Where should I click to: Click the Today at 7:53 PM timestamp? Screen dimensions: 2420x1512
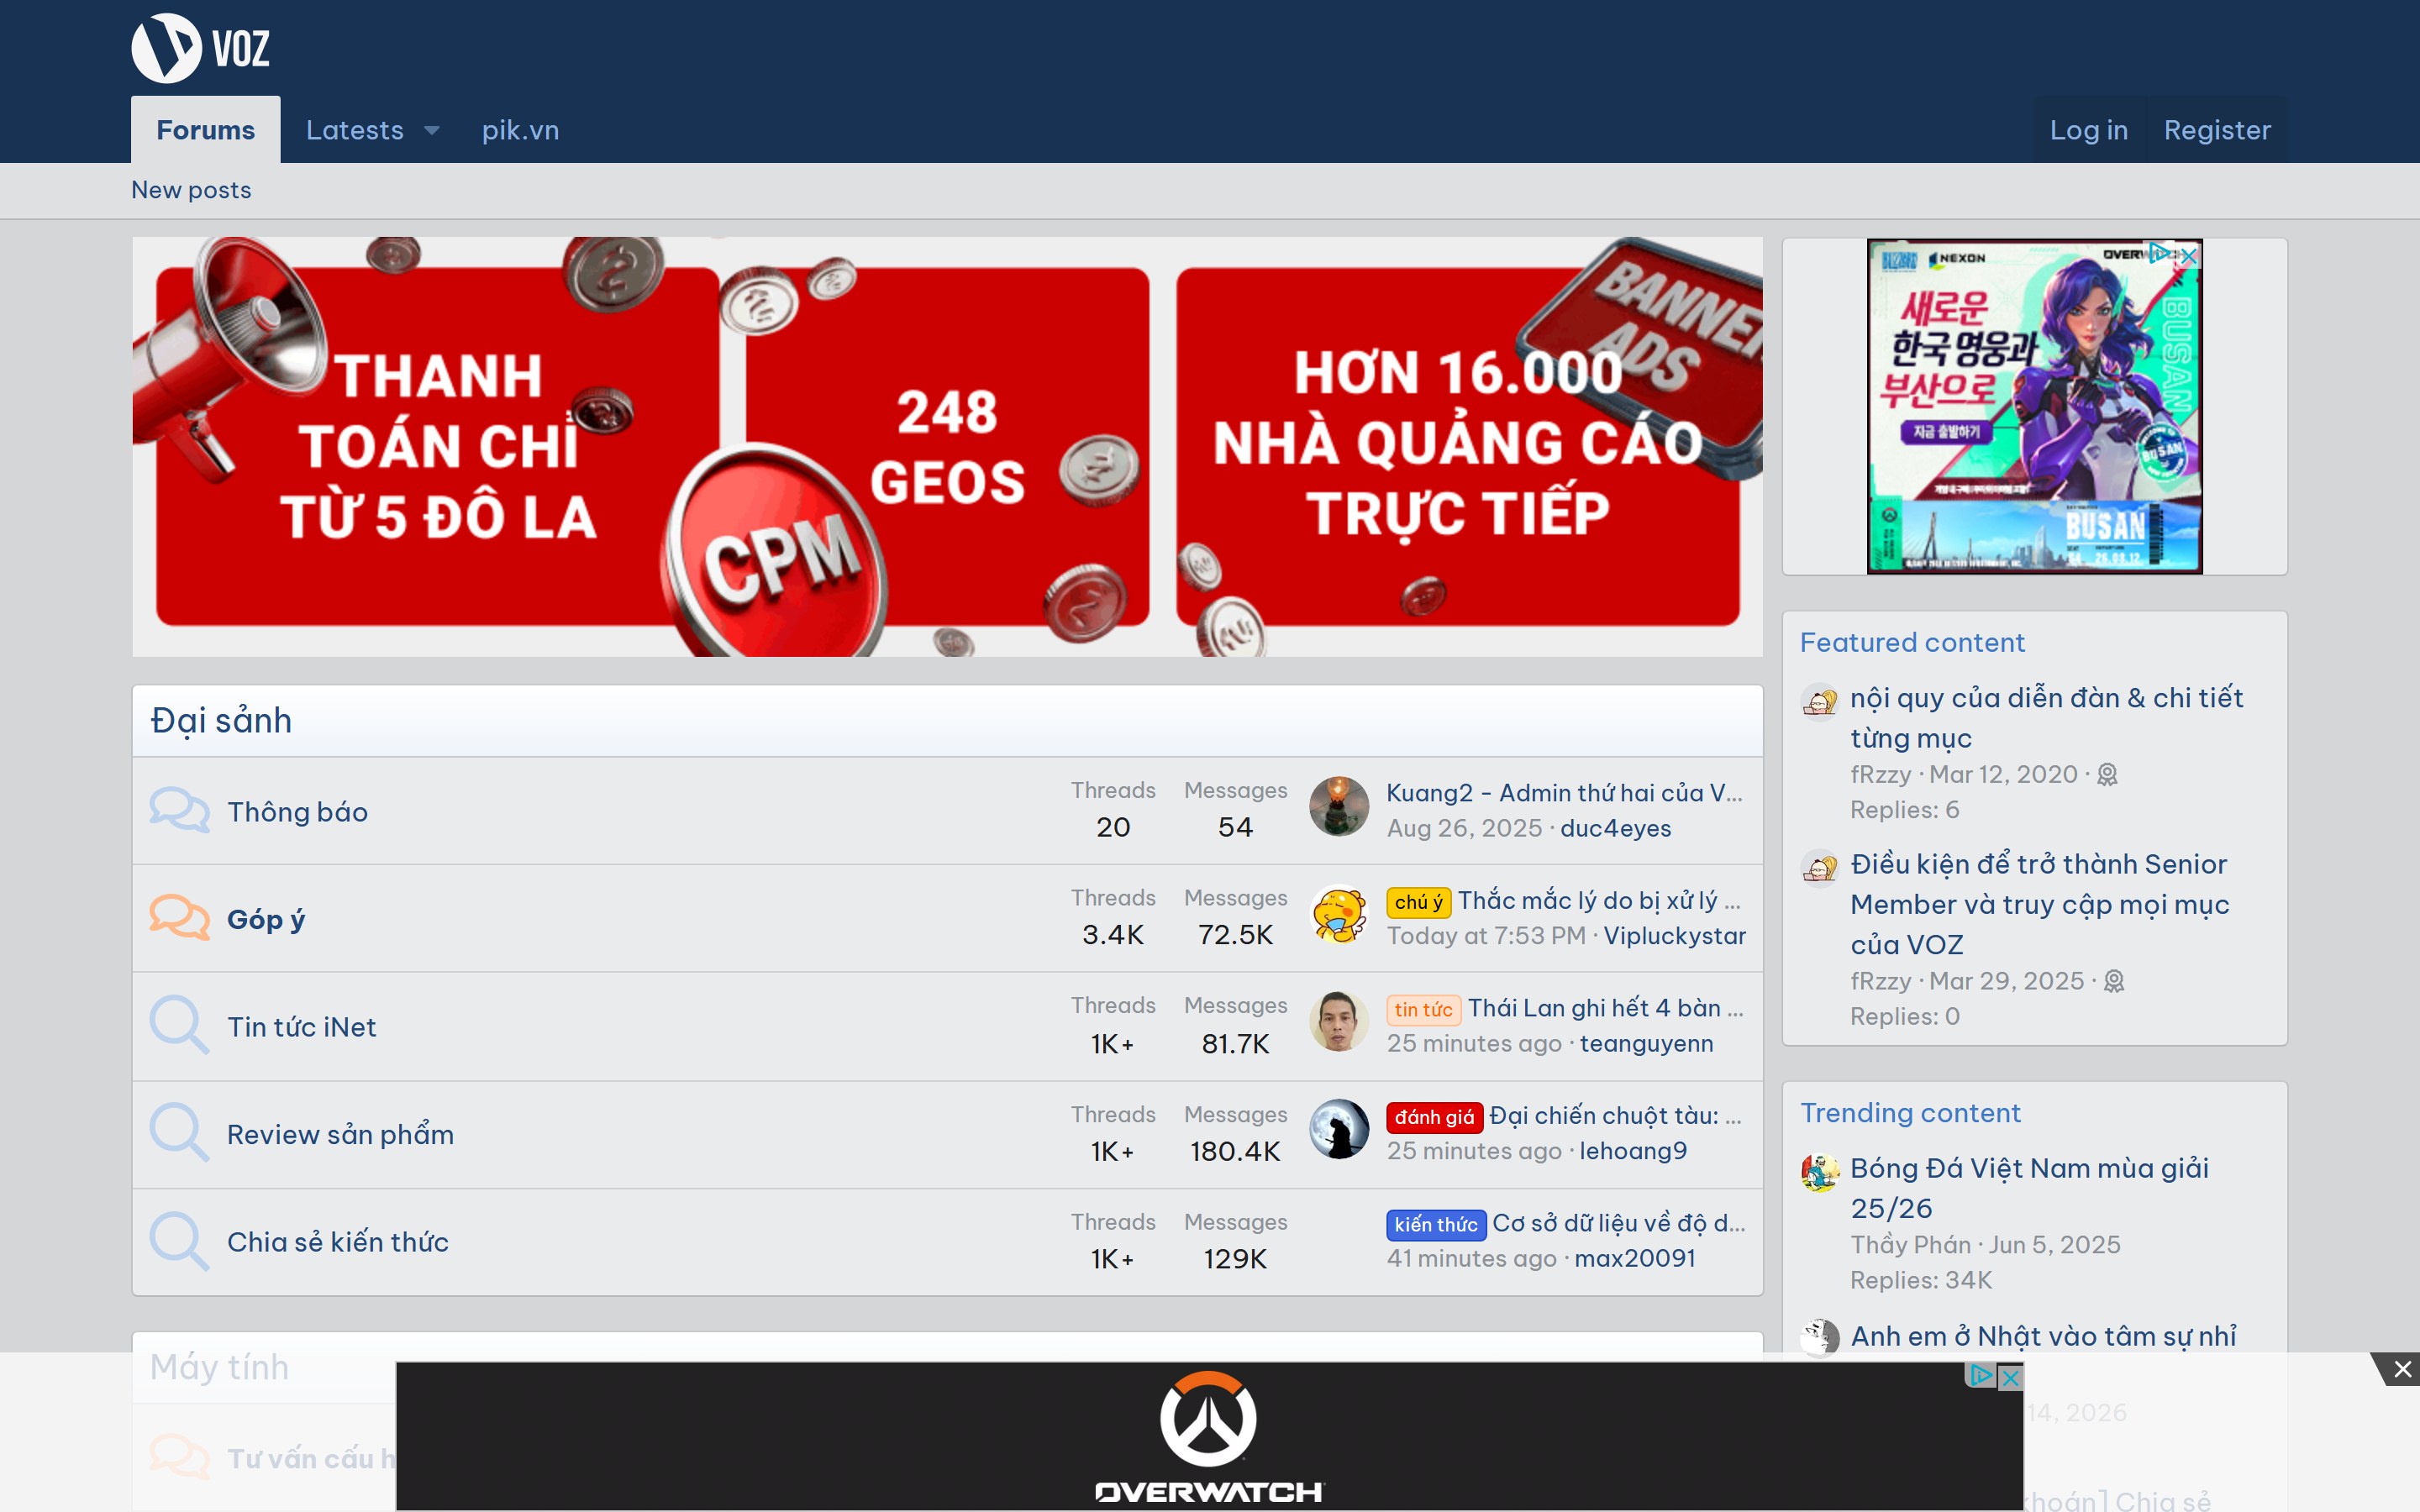click(1486, 936)
